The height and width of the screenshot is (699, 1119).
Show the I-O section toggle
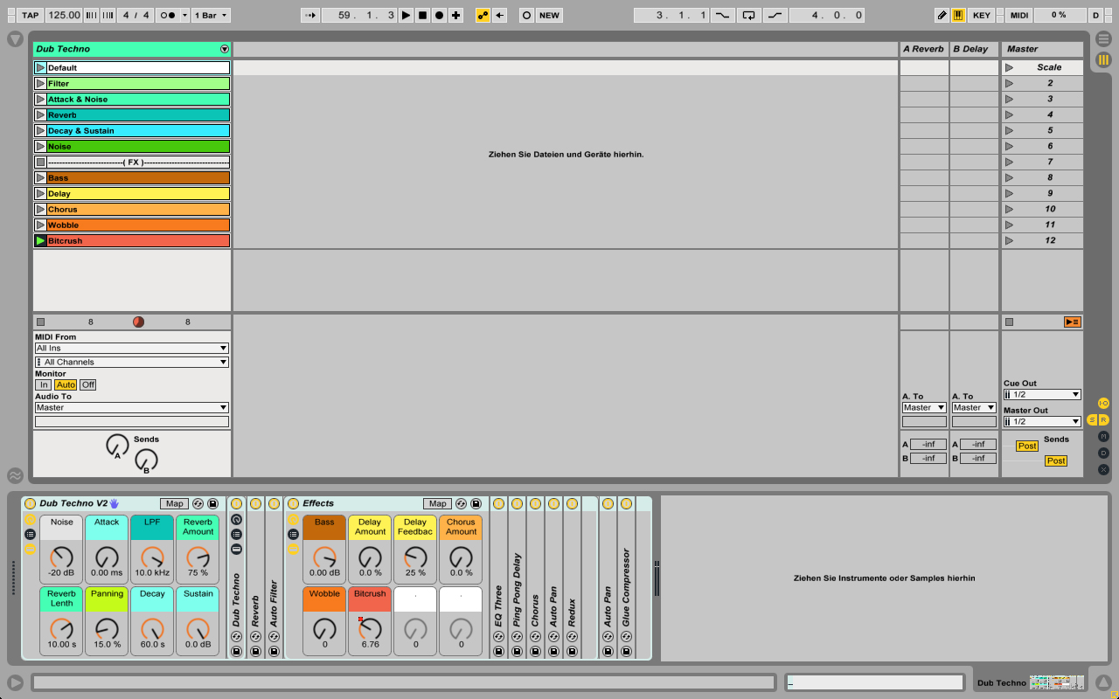click(x=1103, y=403)
